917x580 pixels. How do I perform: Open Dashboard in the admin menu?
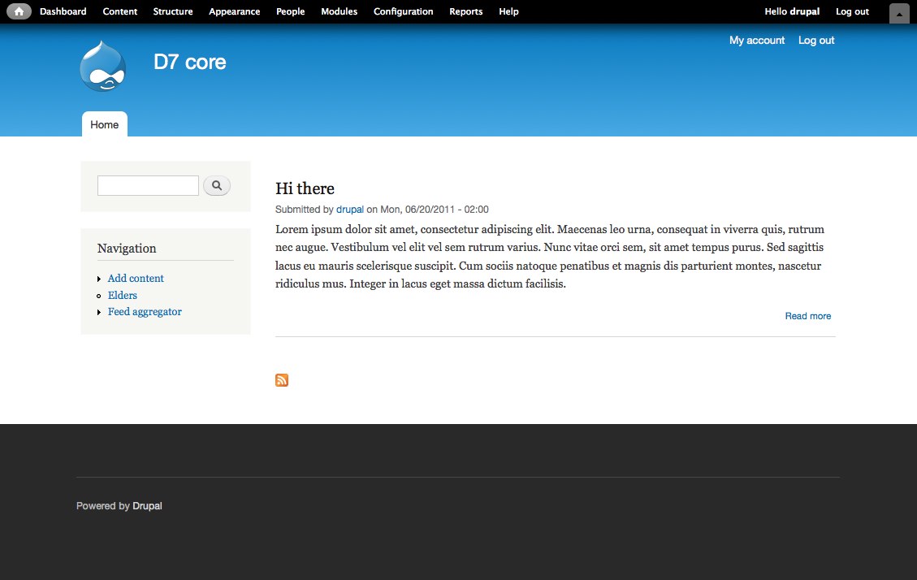(x=63, y=11)
